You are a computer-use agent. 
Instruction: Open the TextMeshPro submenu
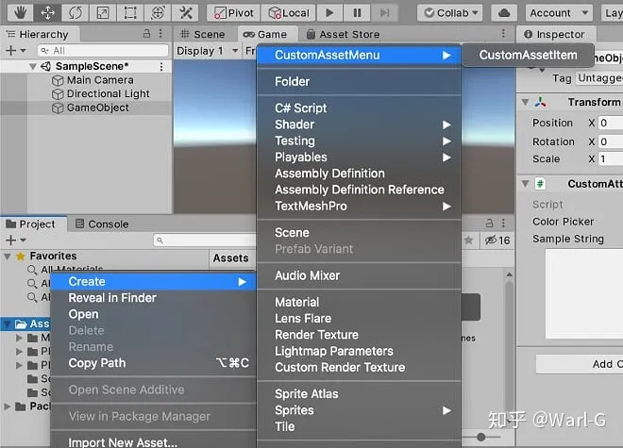tap(359, 207)
